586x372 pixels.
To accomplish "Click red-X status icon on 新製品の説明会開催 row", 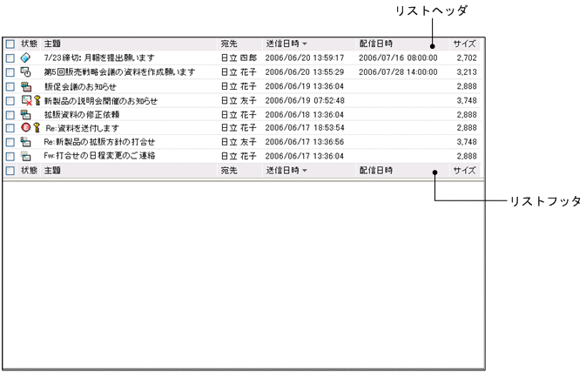I will [26, 100].
